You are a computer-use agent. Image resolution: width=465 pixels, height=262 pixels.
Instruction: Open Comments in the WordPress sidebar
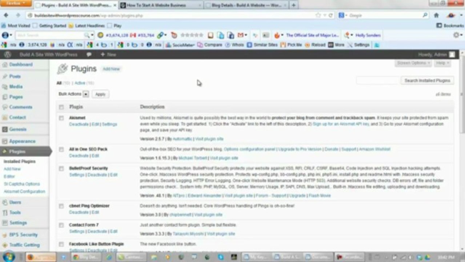[21, 107]
